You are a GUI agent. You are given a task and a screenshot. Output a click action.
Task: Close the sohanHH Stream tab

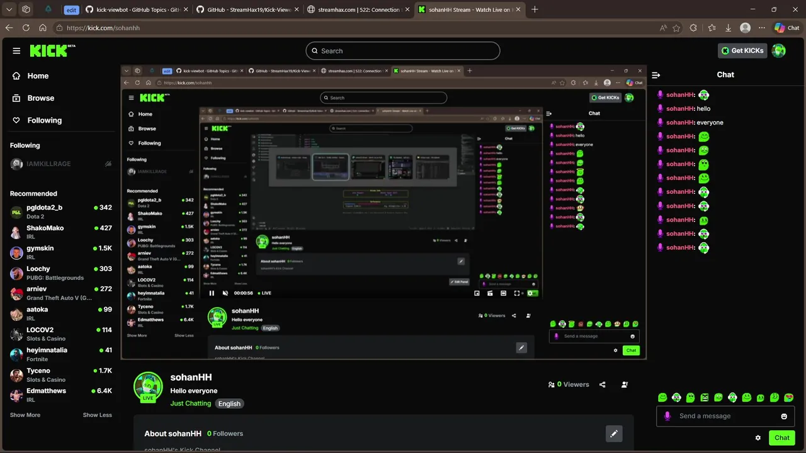[518, 9]
